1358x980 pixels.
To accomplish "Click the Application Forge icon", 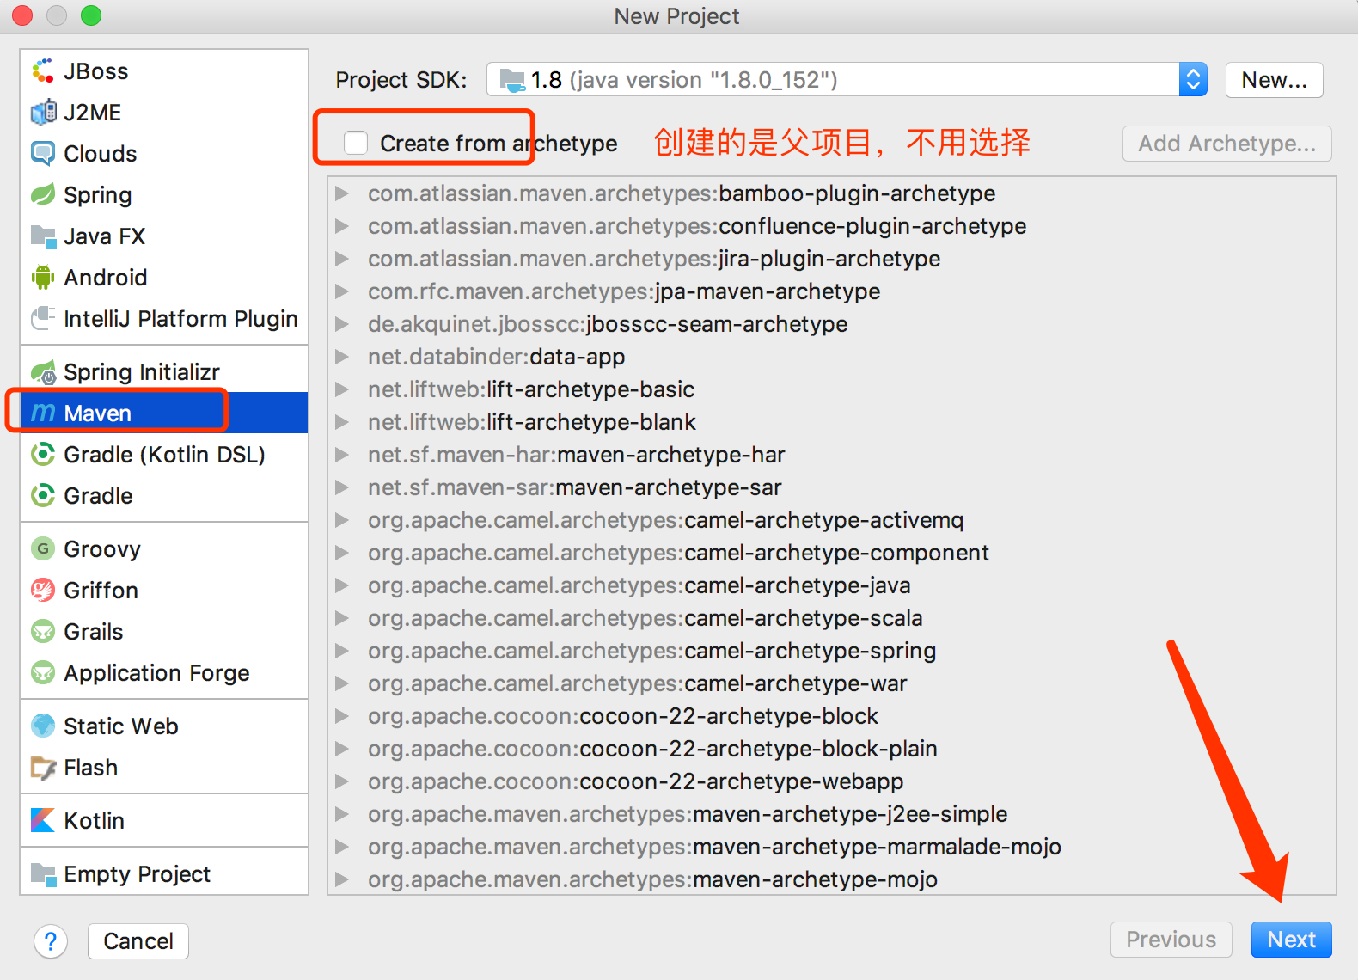I will (x=43, y=673).
